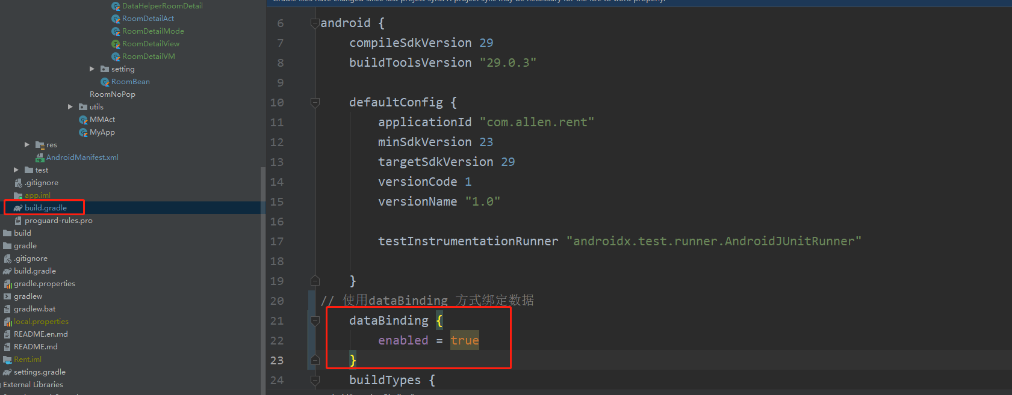Expand the res folder arrow
Screen dimensions: 1012x395
[x=27, y=145]
